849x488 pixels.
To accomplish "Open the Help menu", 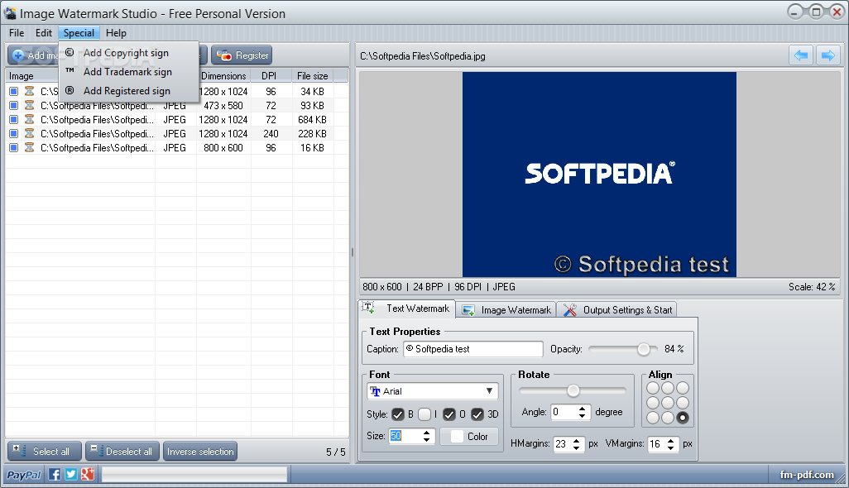I will click(x=116, y=33).
